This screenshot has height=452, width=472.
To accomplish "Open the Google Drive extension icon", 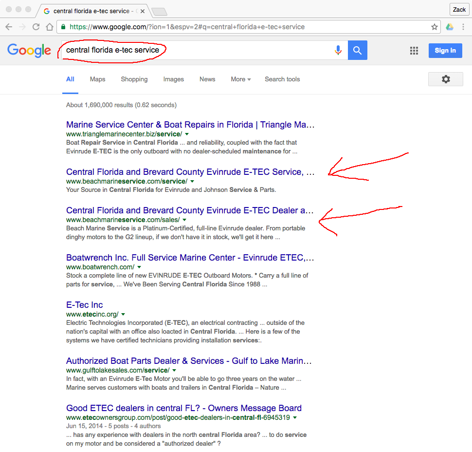I will pyautogui.click(x=450, y=27).
